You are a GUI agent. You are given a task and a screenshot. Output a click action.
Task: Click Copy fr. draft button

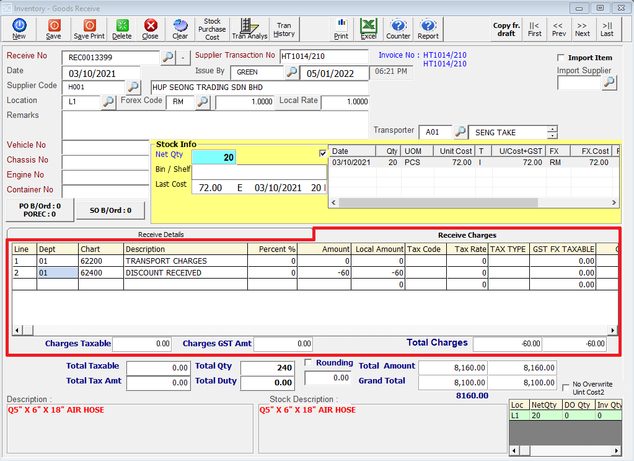point(506,29)
